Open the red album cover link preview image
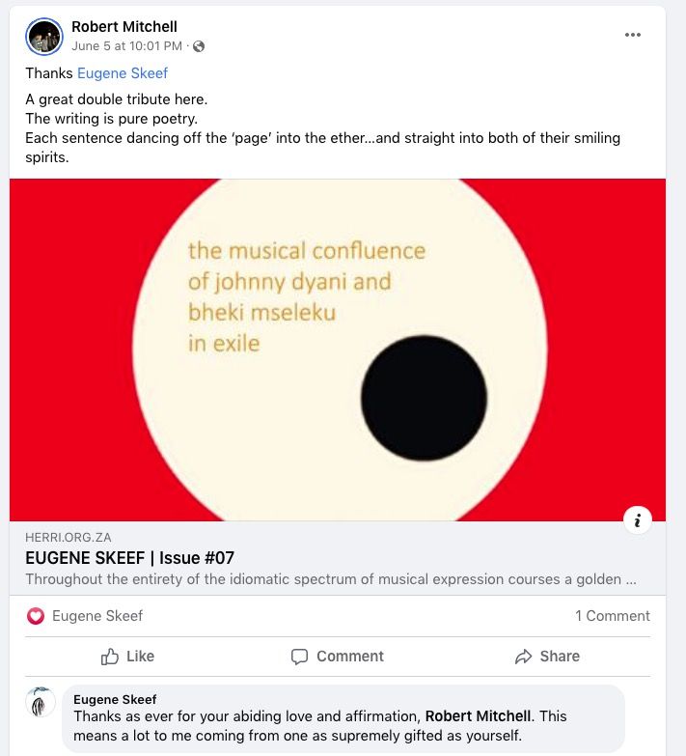686x756 pixels. (x=338, y=350)
